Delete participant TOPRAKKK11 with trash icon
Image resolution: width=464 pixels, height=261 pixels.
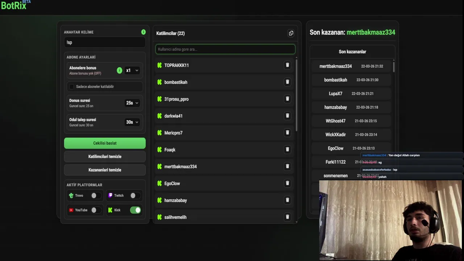point(287,65)
